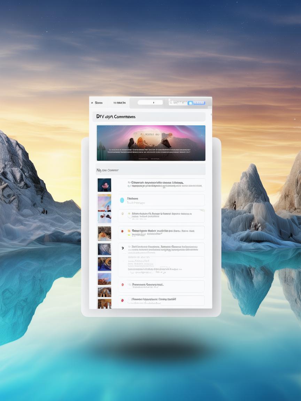Select the pale circle in third list row

(122, 214)
